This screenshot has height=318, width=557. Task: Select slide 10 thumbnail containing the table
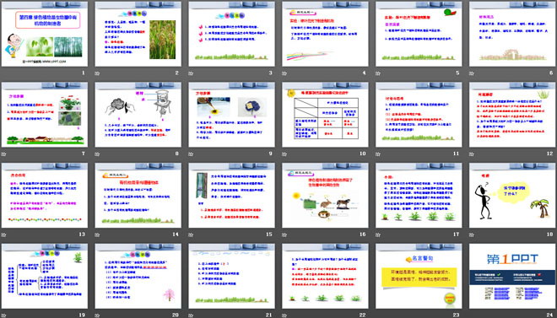[325, 115]
